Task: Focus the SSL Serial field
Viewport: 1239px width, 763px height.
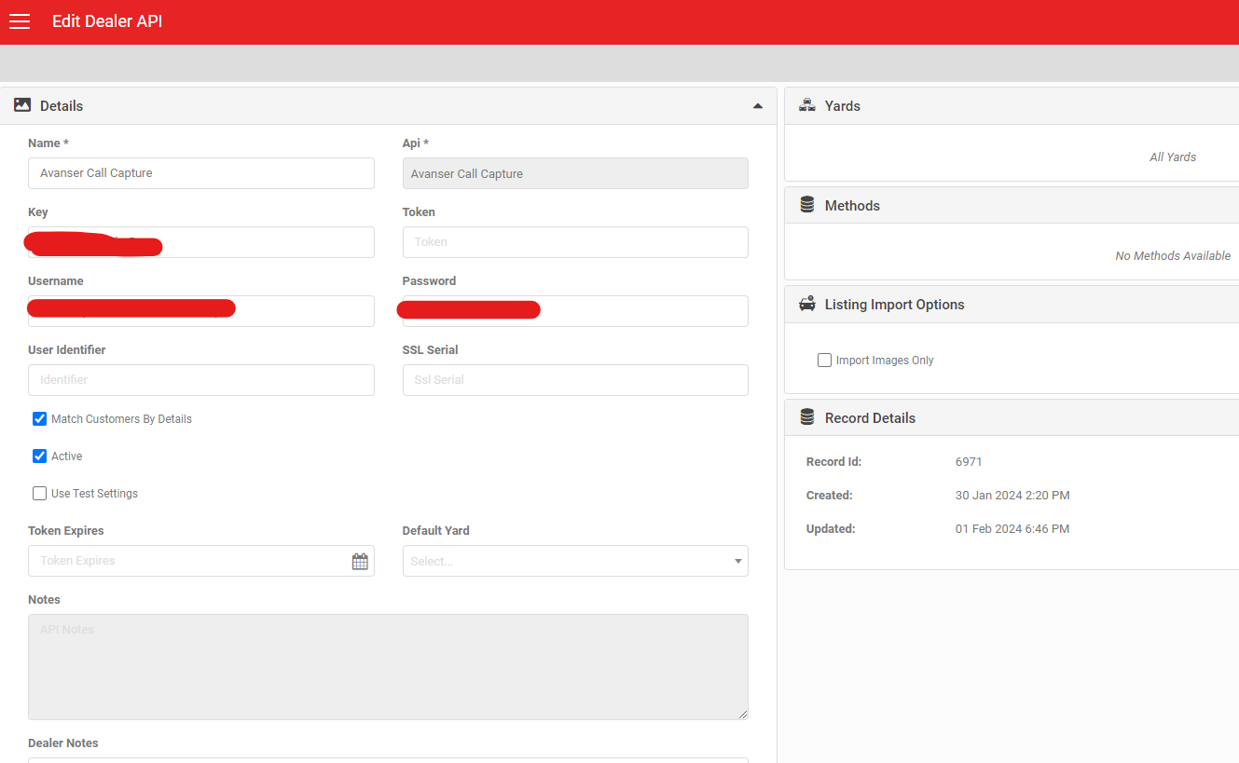Action: [575, 380]
